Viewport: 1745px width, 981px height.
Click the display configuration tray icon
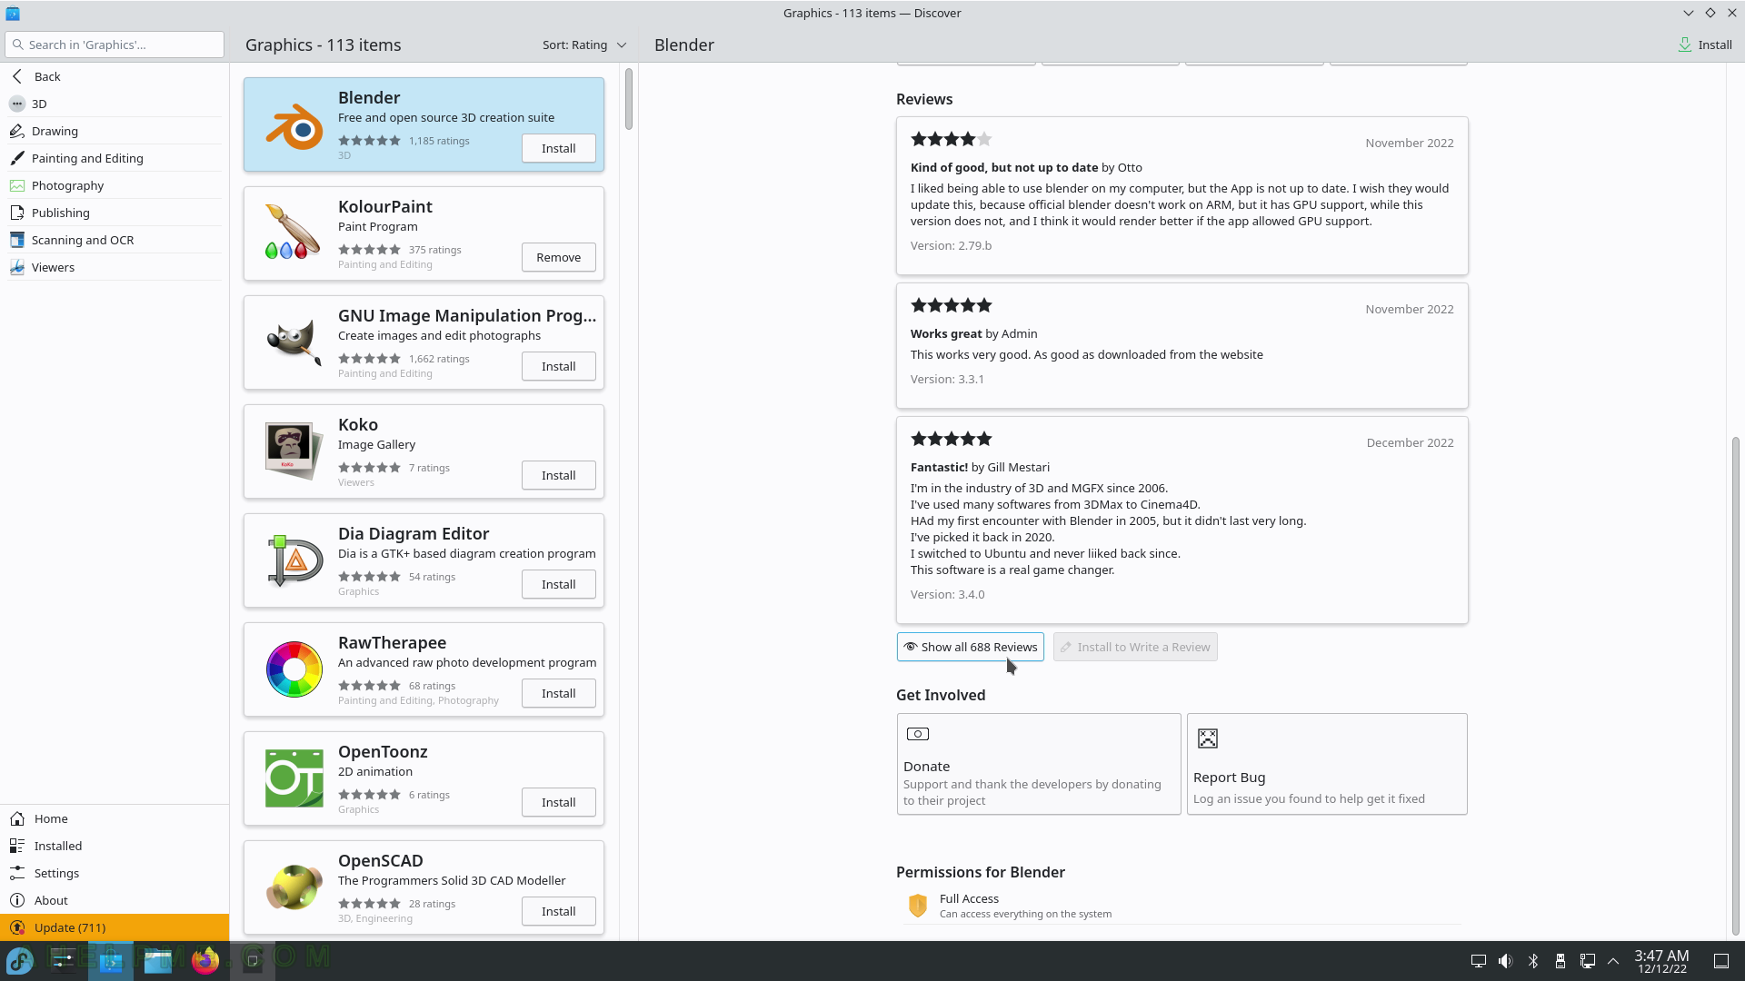coord(1479,961)
